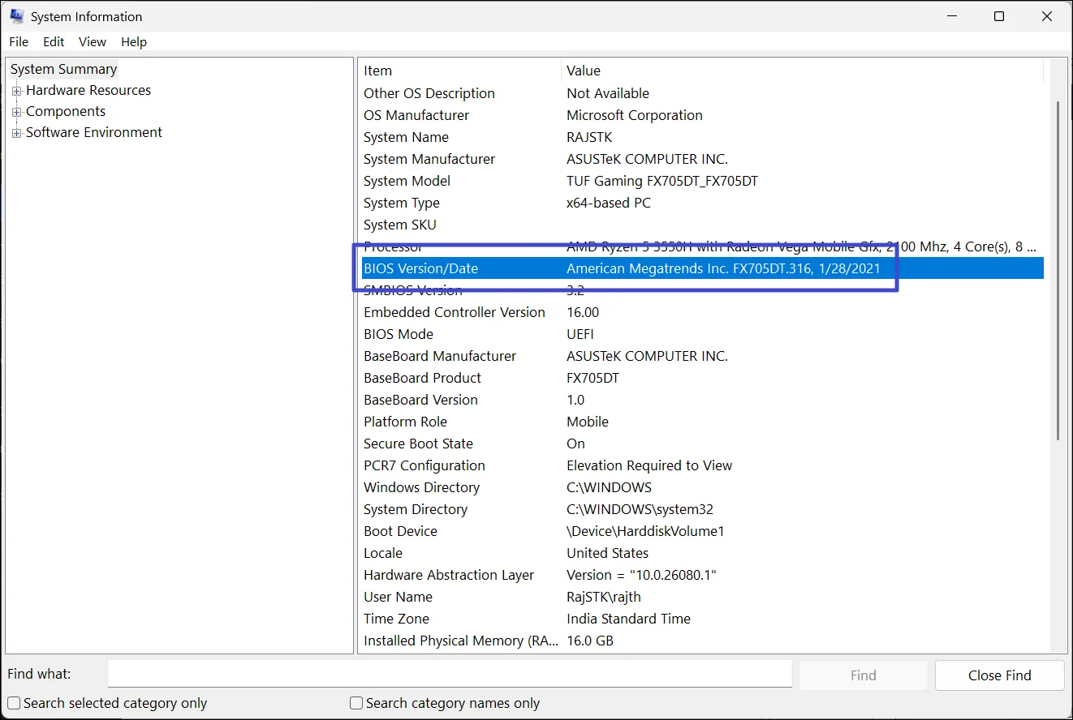Click the '16.0 GB' memory value
This screenshot has width=1073, height=720.
[590, 641]
